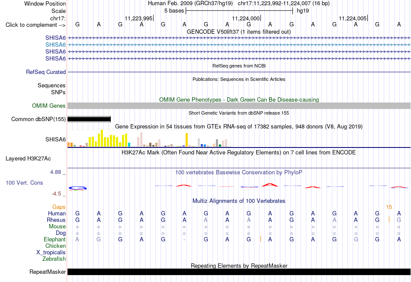Click the black dbSNP variant item bar

point(89,119)
